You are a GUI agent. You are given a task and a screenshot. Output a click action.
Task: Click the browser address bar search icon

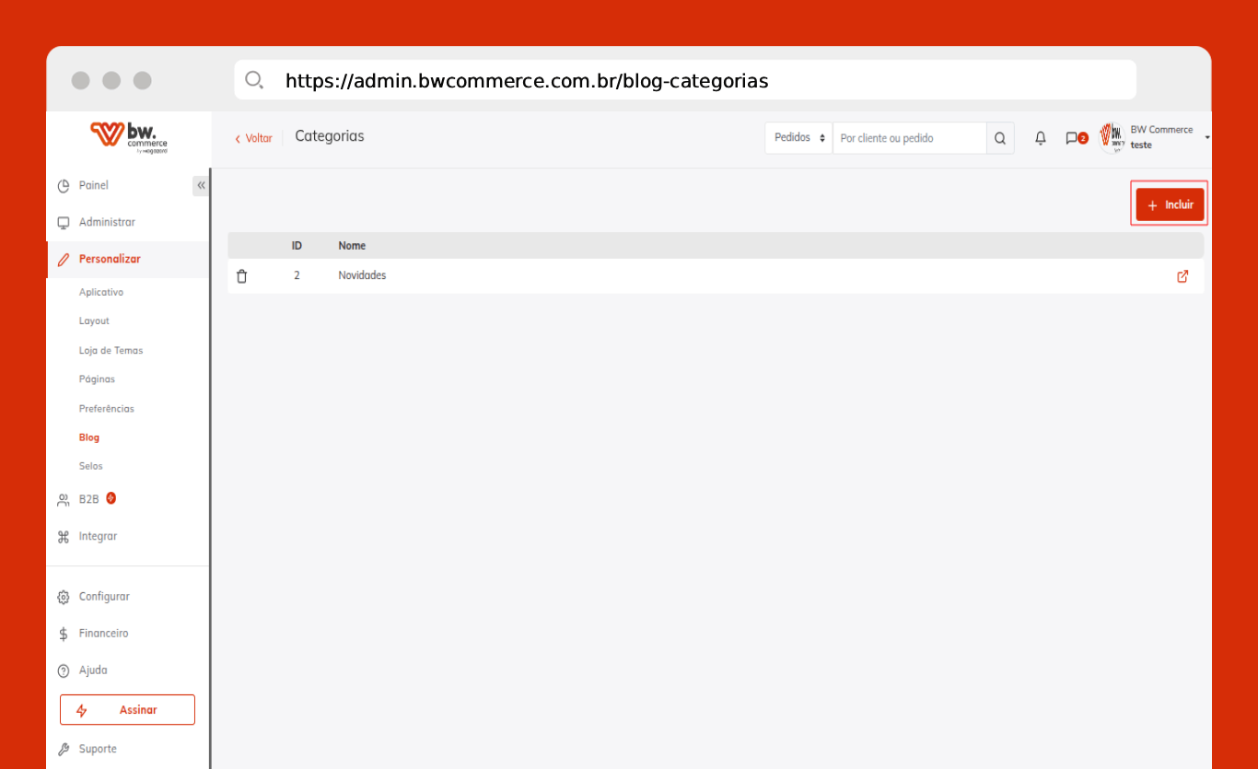point(254,80)
